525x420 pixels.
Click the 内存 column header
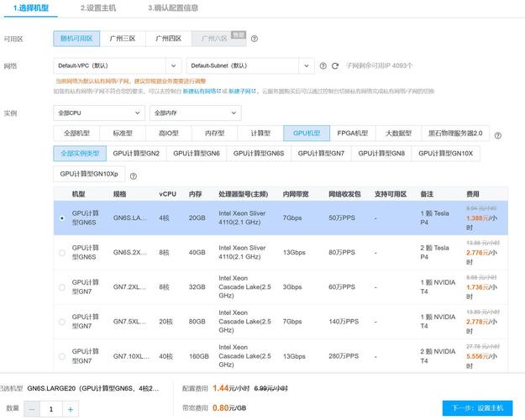[195, 194]
